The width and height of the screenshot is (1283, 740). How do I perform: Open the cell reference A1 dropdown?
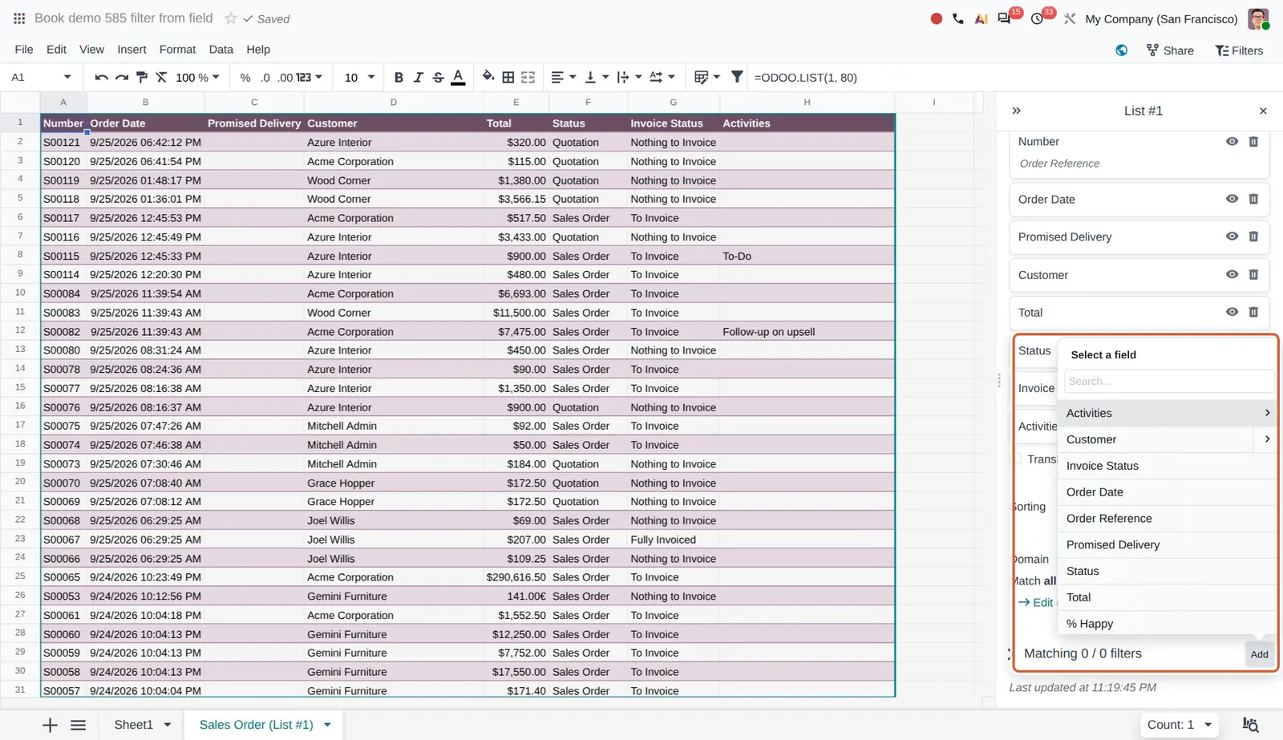(67, 77)
